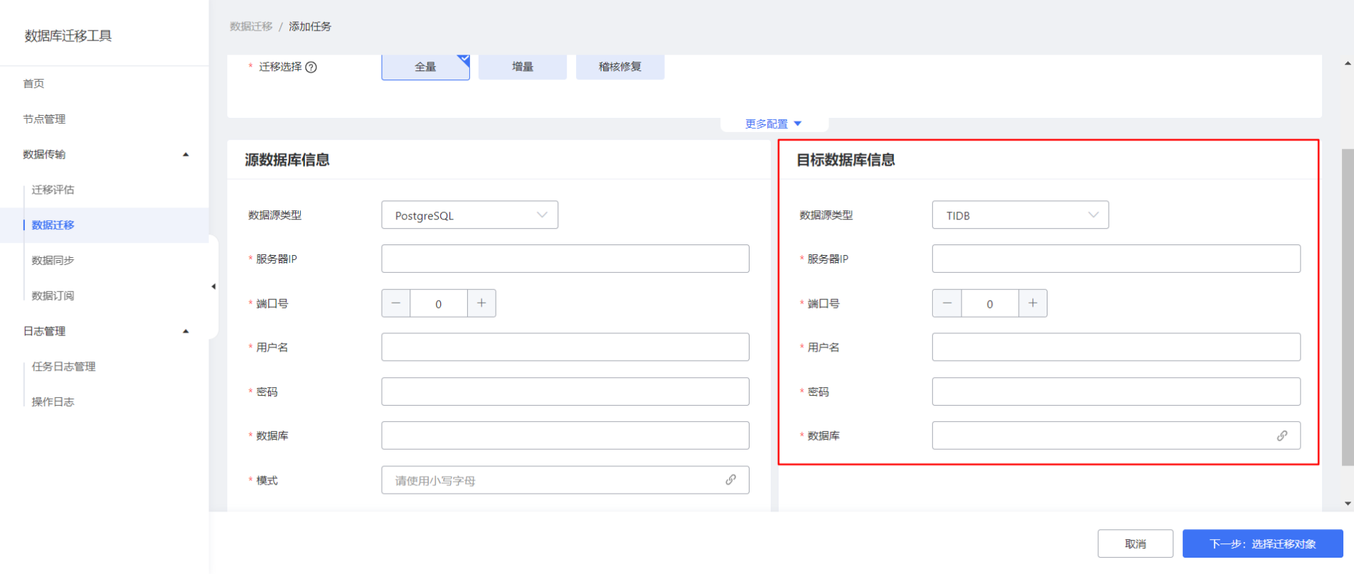The height and width of the screenshot is (574, 1354).
Task: Collapse the sidebar with the arrow handle
Action: click(x=213, y=287)
